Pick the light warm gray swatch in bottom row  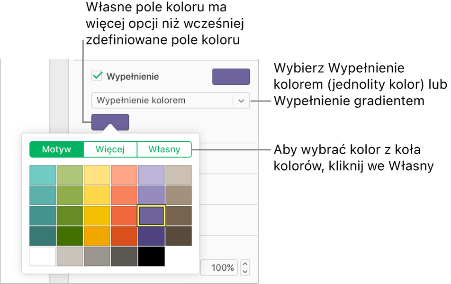point(70,257)
